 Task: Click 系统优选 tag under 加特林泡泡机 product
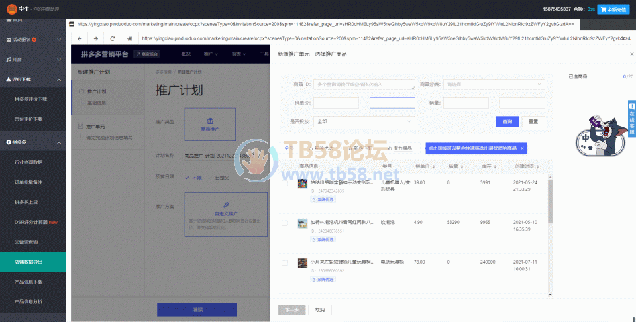[x=323, y=240]
